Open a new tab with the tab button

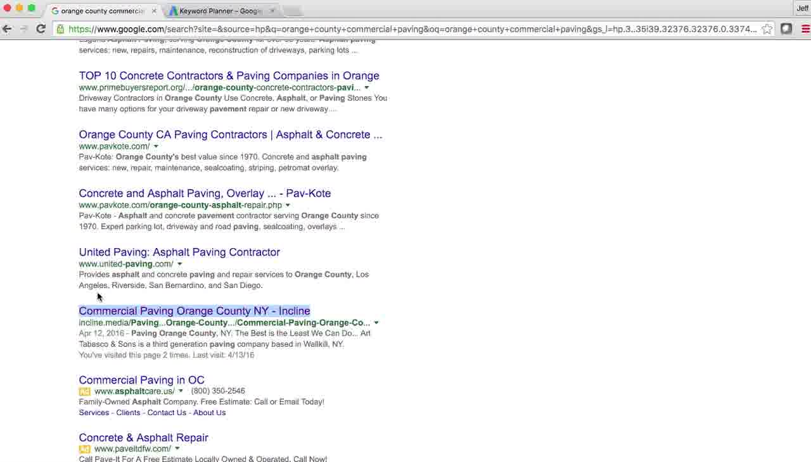293,11
